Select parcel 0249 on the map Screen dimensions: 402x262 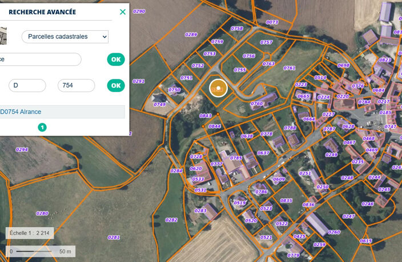tap(331, 154)
